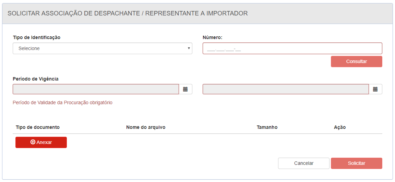Open the Selecione identification type combo box
This screenshot has width=395, height=182.
[103, 48]
